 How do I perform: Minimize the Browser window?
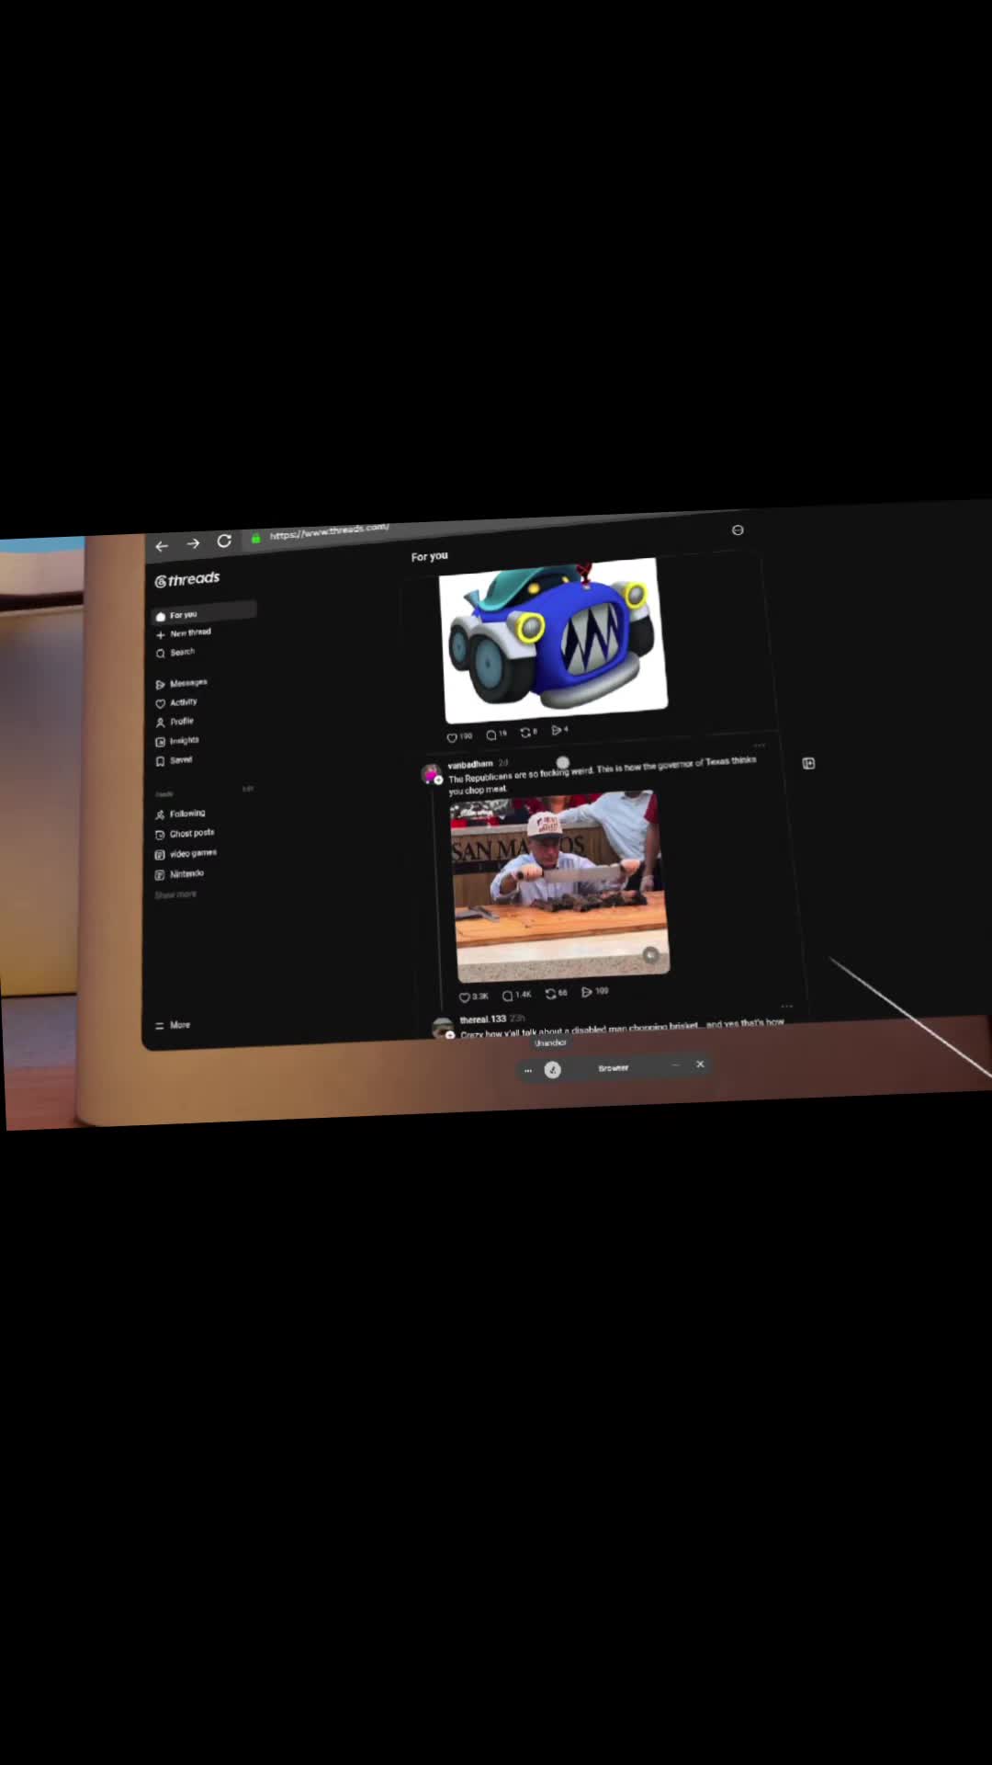(676, 1065)
